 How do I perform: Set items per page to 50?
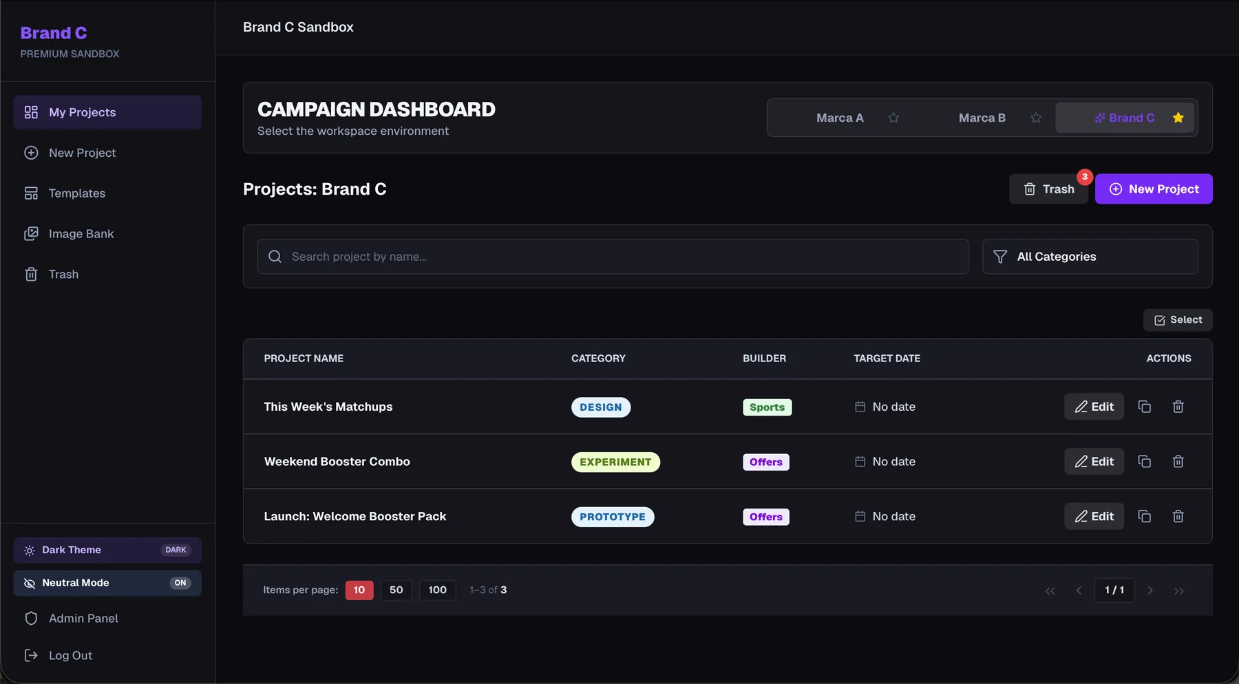click(396, 590)
